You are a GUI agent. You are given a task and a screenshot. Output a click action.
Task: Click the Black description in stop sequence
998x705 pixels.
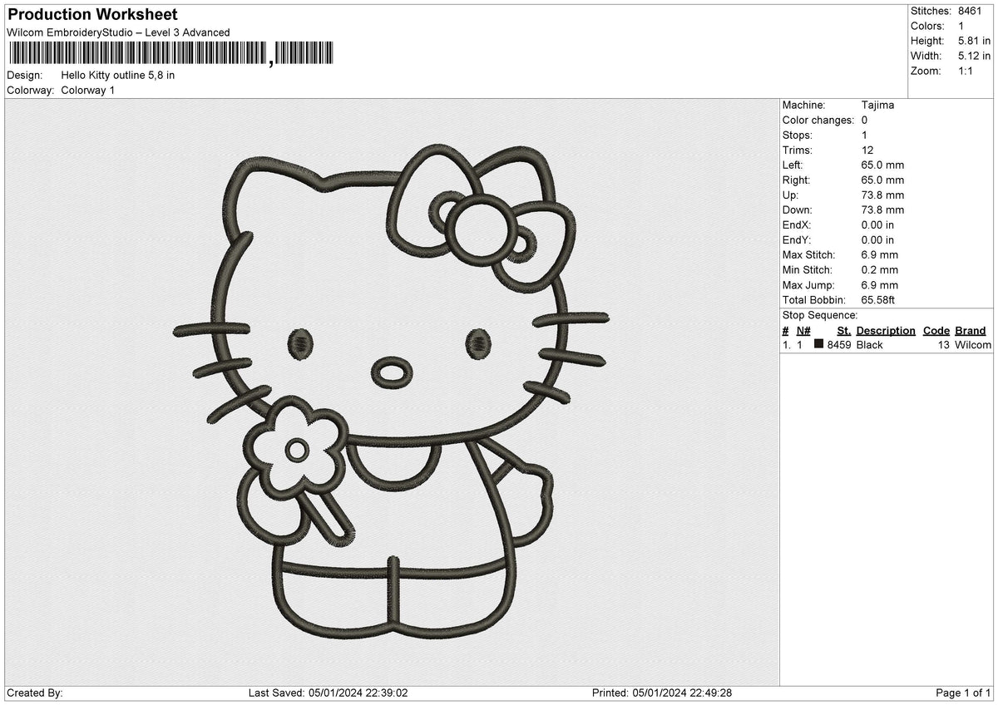pos(870,344)
